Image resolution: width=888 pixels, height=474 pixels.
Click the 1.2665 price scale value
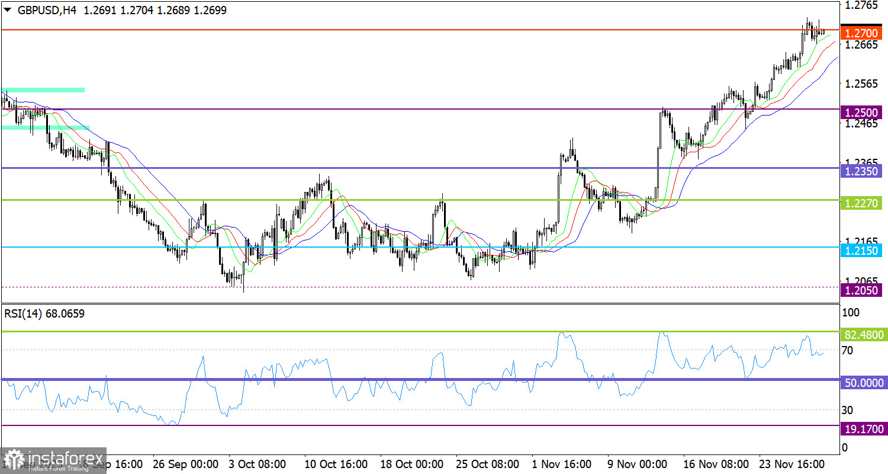[x=861, y=44]
